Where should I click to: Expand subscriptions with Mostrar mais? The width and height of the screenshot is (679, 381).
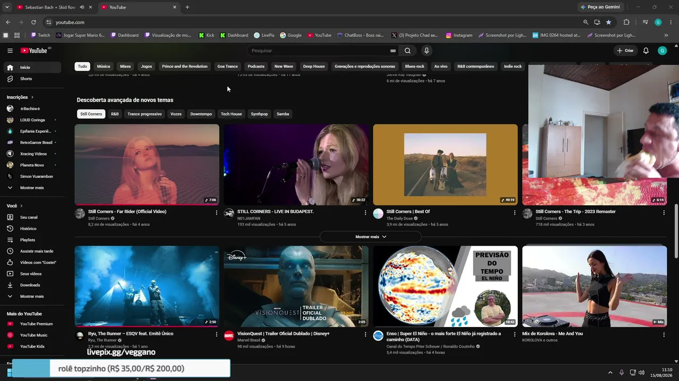tap(31, 188)
